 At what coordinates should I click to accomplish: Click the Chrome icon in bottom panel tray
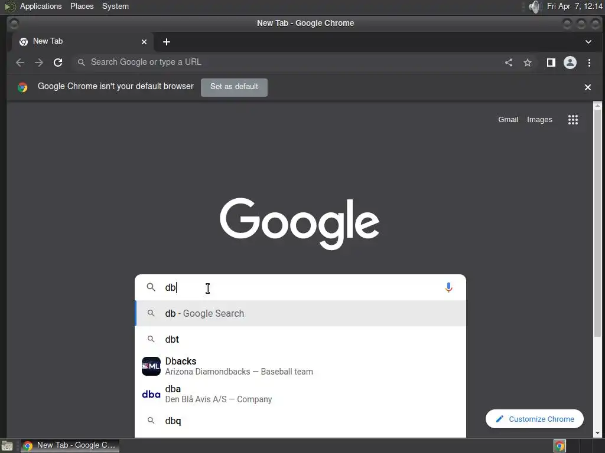tap(560, 446)
